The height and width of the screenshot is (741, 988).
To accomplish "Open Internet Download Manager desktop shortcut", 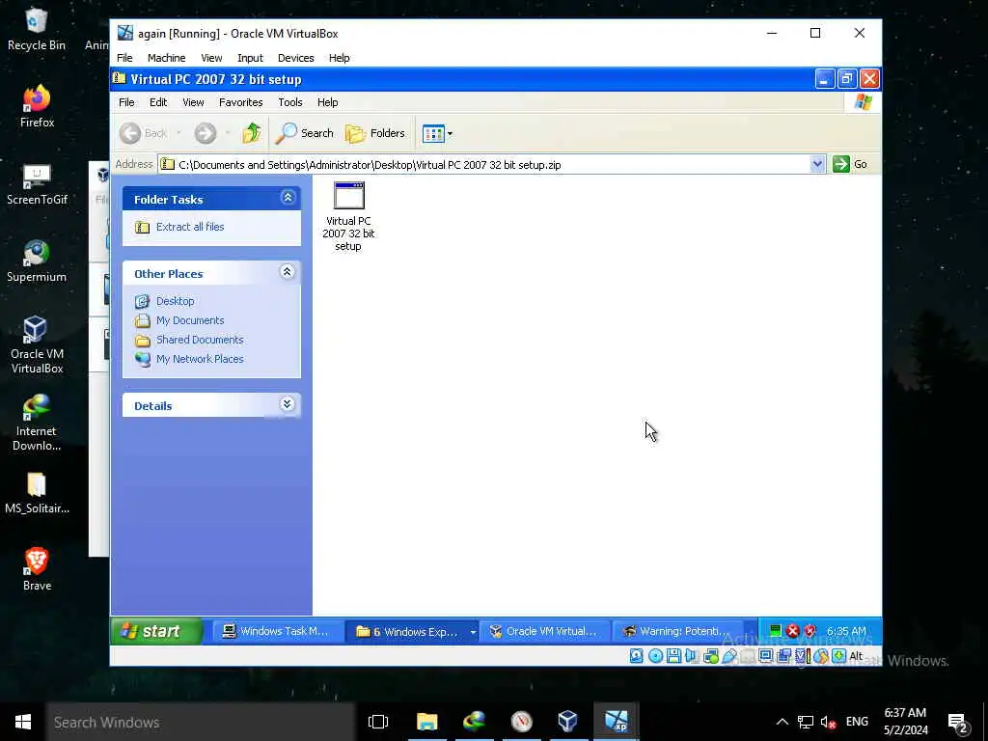I will (x=37, y=423).
